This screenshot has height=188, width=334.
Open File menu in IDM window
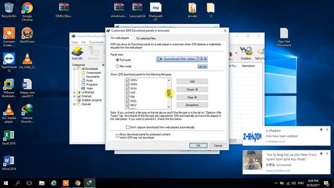click(x=83, y=42)
